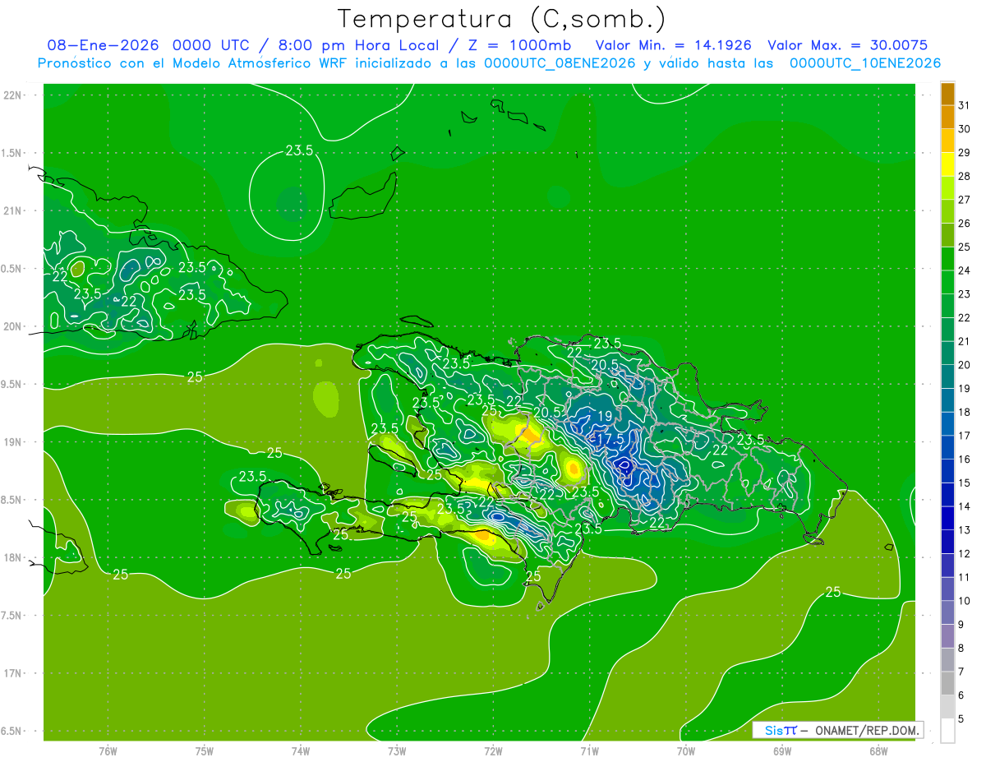Click the 18N latitude axis label
The image size is (986, 762).
(x=14, y=558)
